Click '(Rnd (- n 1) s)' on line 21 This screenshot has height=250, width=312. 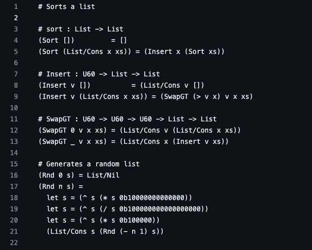132,232
